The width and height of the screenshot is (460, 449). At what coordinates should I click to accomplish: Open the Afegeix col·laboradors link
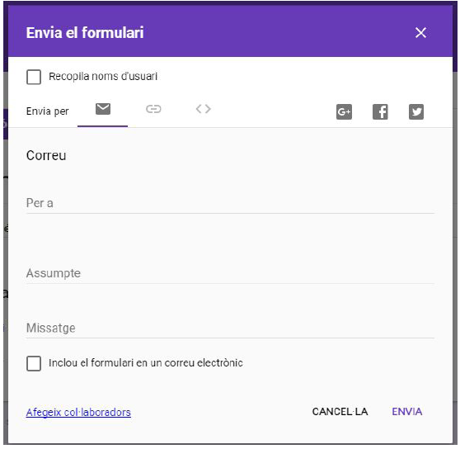(x=78, y=413)
